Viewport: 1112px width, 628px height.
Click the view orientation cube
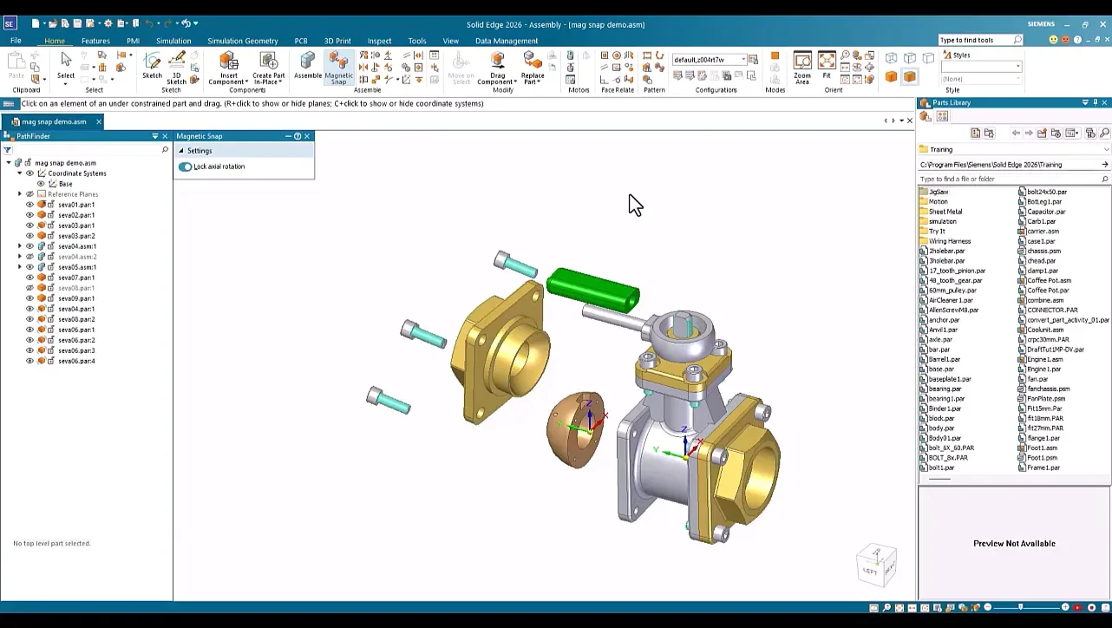pos(875,564)
